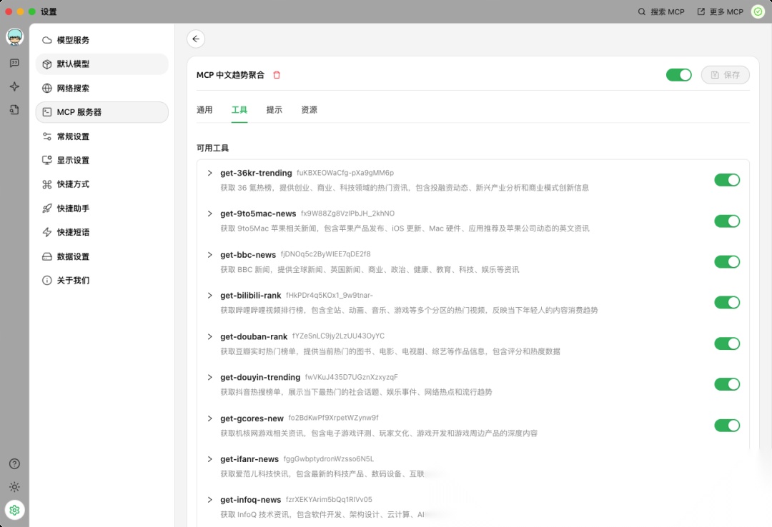Open 模型服务 settings section
This screenshot has height=527, width=772.
pyautogui.click(x=102, y=40)
